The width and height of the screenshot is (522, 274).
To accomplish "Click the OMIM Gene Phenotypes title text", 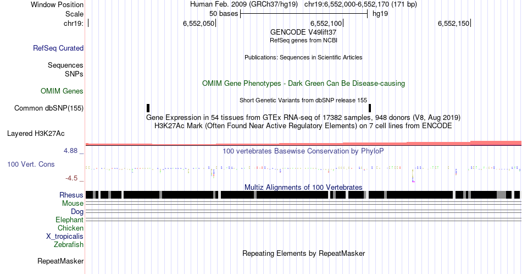I will coord(303,83).
